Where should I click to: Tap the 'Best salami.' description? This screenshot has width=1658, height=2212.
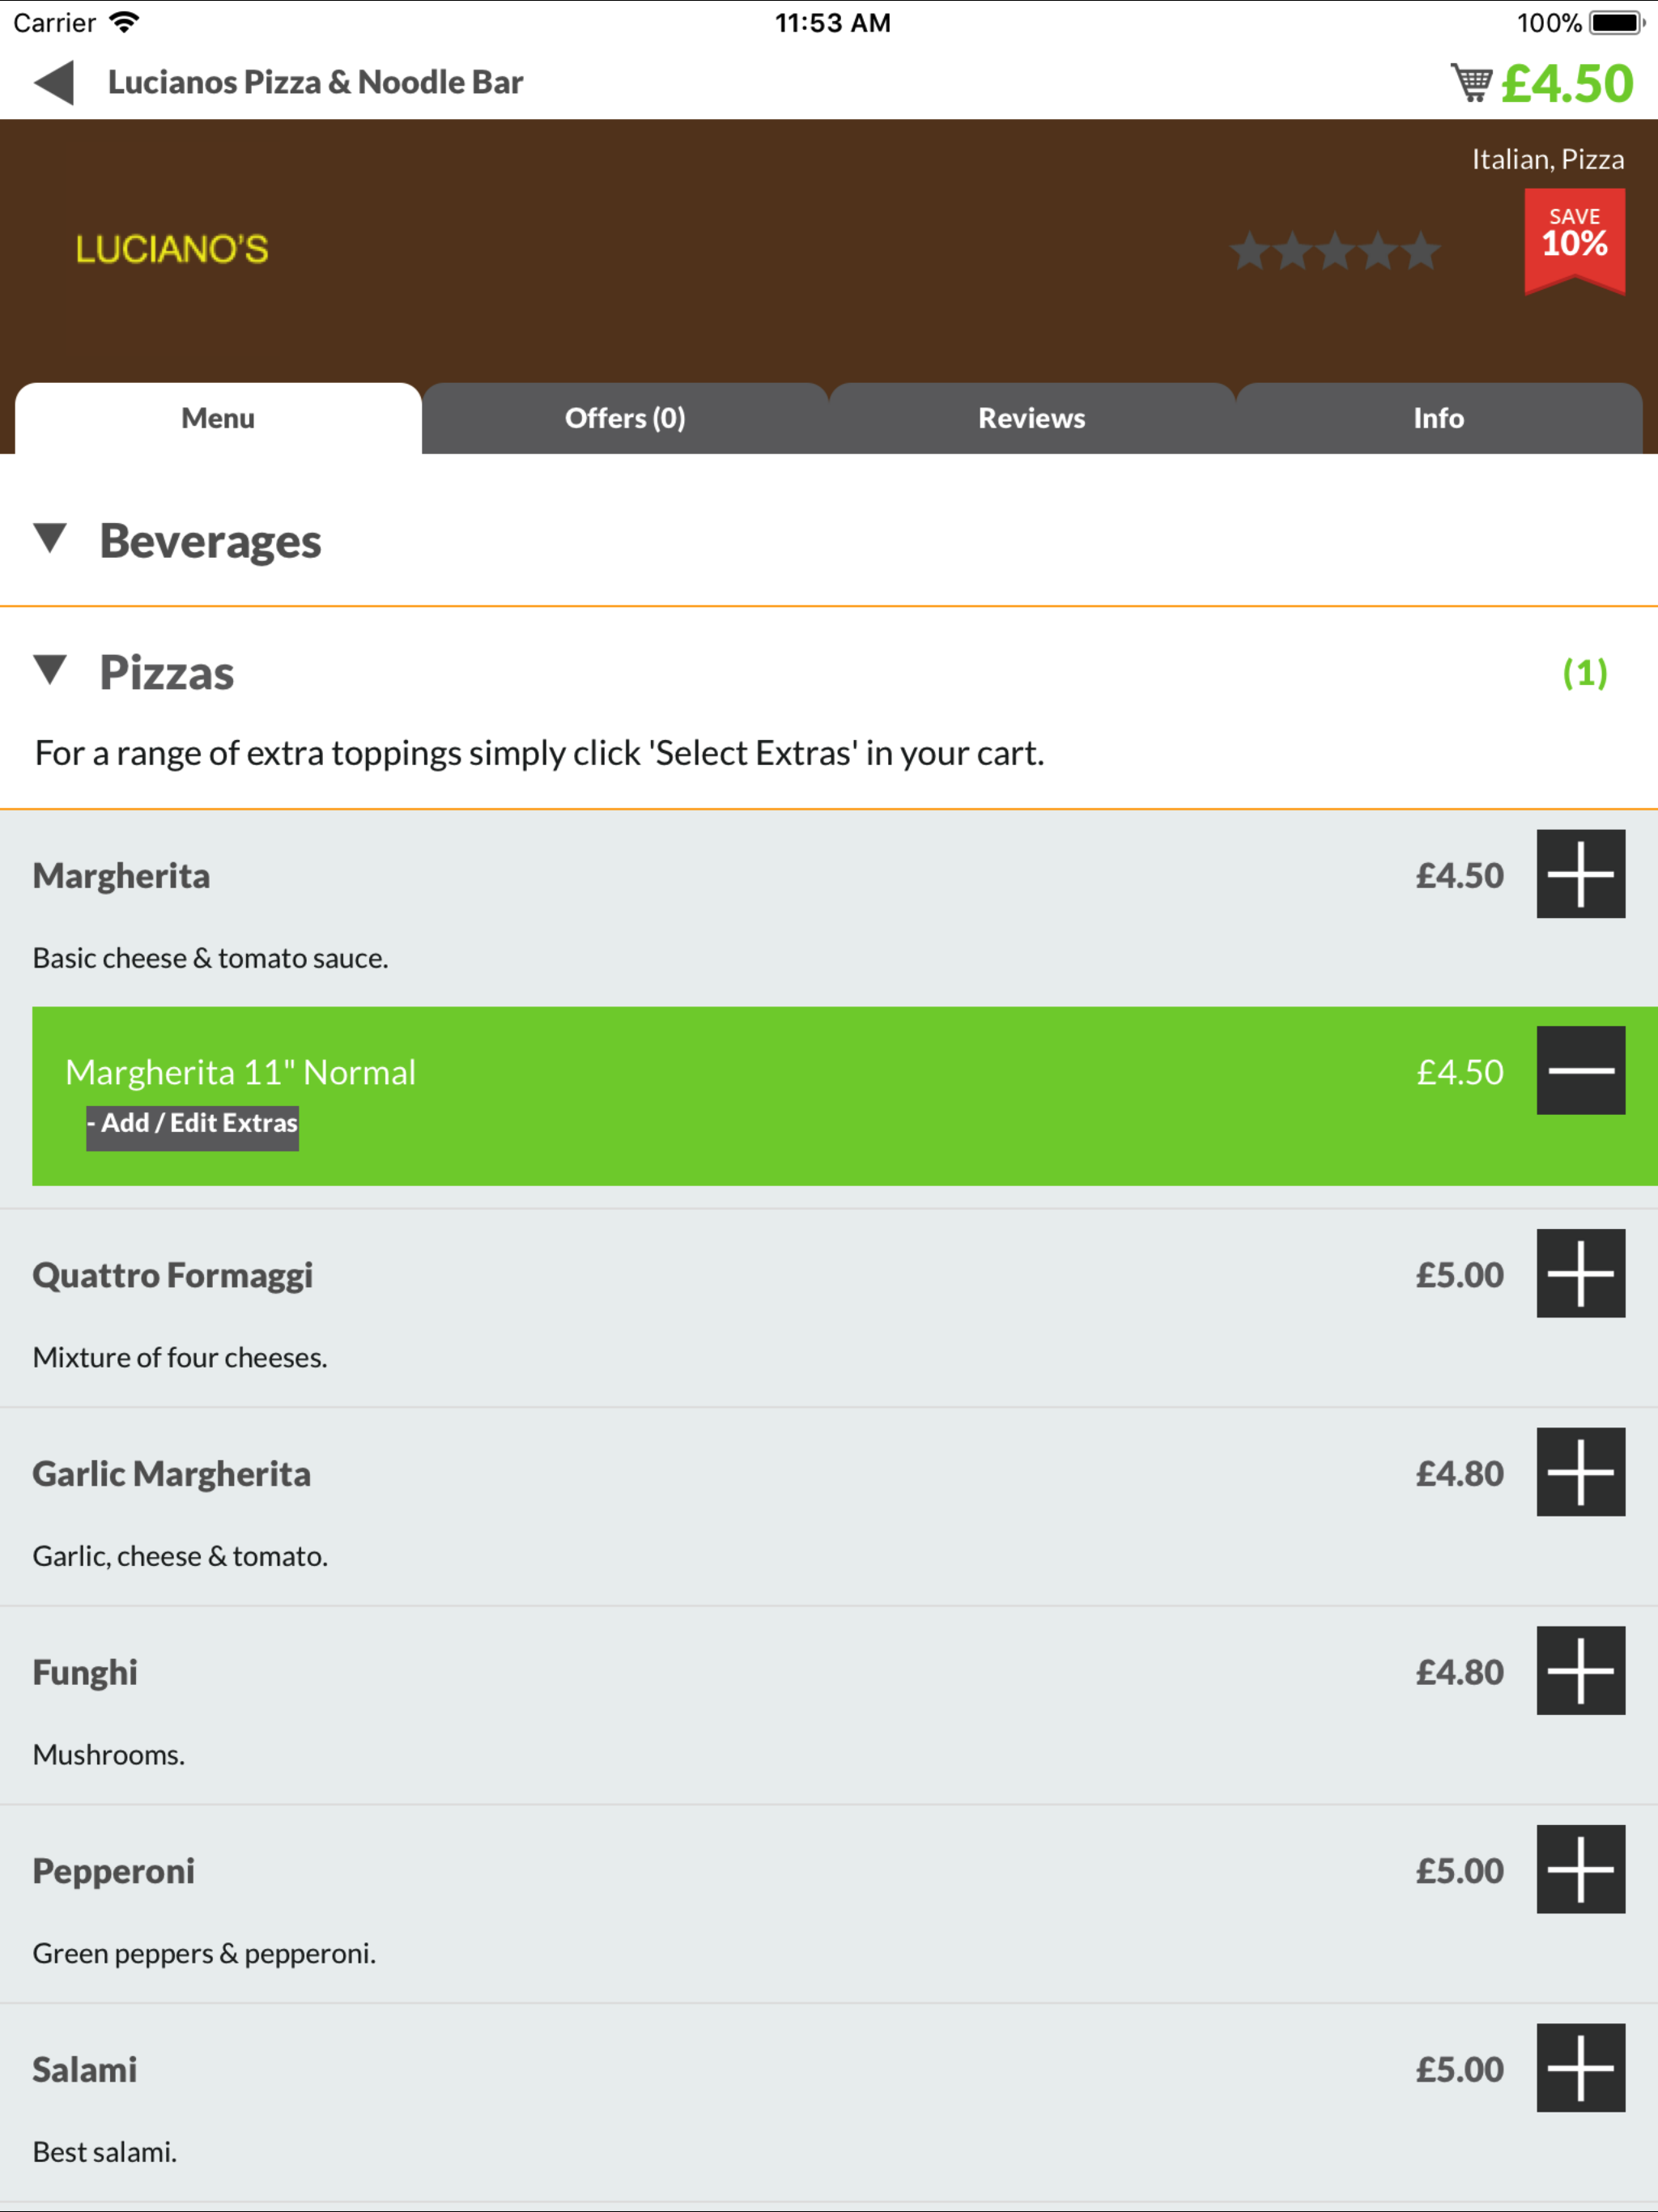(105, 2152)
